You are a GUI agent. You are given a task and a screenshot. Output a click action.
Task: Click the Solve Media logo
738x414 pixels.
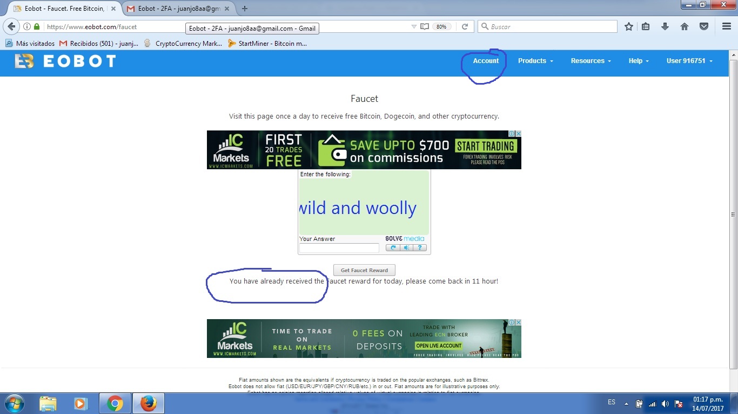pos(405,239)
